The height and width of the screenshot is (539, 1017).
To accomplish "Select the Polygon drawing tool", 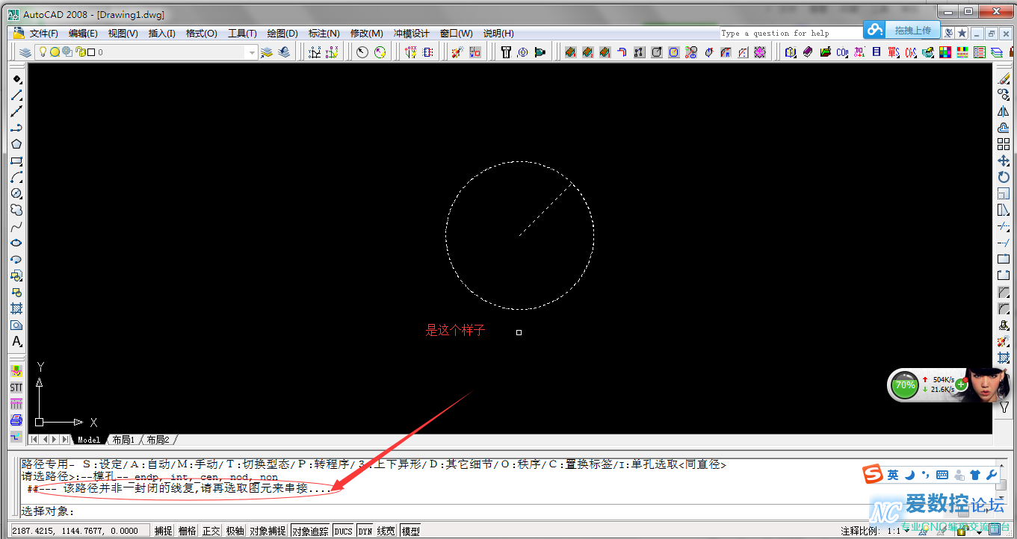I will point(16,144).
